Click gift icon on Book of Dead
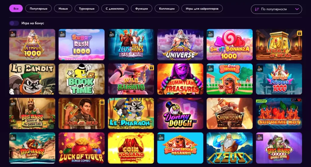This screenshot has width=311, height=167. point(102,102)
